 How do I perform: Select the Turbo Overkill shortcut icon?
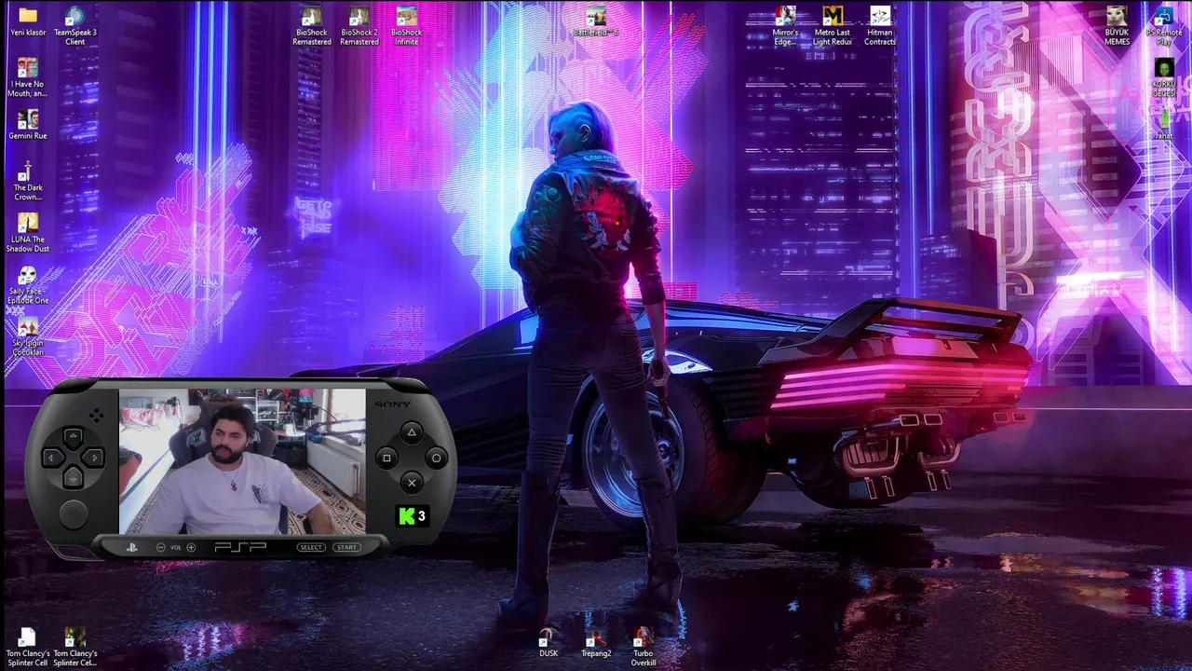(x=643, y=637)
